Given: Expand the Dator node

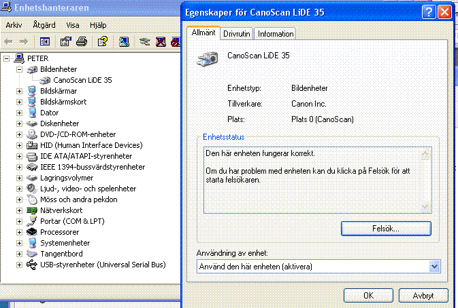Looking at the screenshot, I should 19,113.
